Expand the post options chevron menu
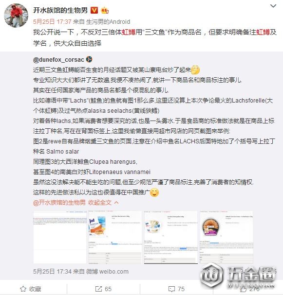 [273, 6]
